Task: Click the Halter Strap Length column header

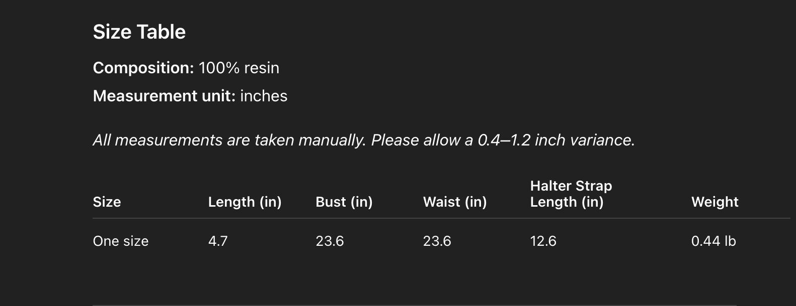Action: pyautogui.click(x=571, y=194)
